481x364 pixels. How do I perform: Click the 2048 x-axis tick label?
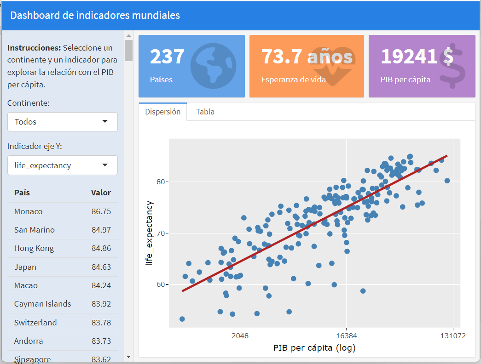(240, 336)
